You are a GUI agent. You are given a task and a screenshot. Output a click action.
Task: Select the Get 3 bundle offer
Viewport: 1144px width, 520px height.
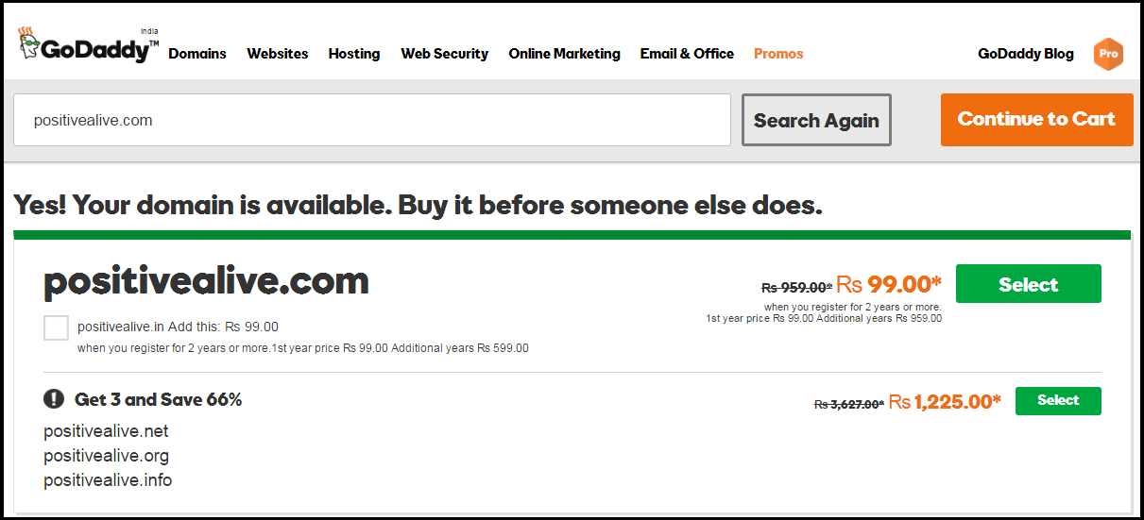tap(1058, 400)
